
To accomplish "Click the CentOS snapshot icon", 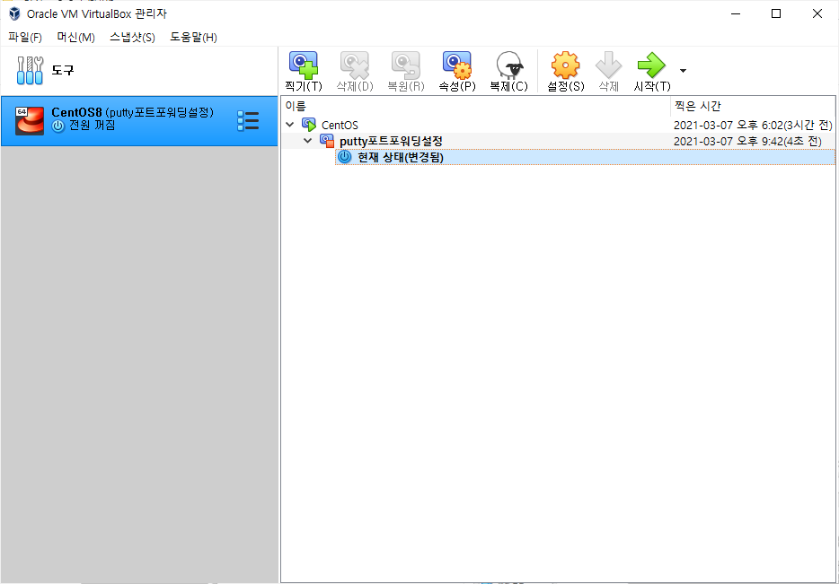I will [x=309, y=125].
